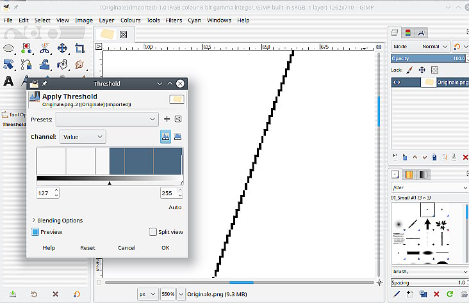Open the px unit dropdown
Screen dimensions: 469x303
tap(147, 294)
